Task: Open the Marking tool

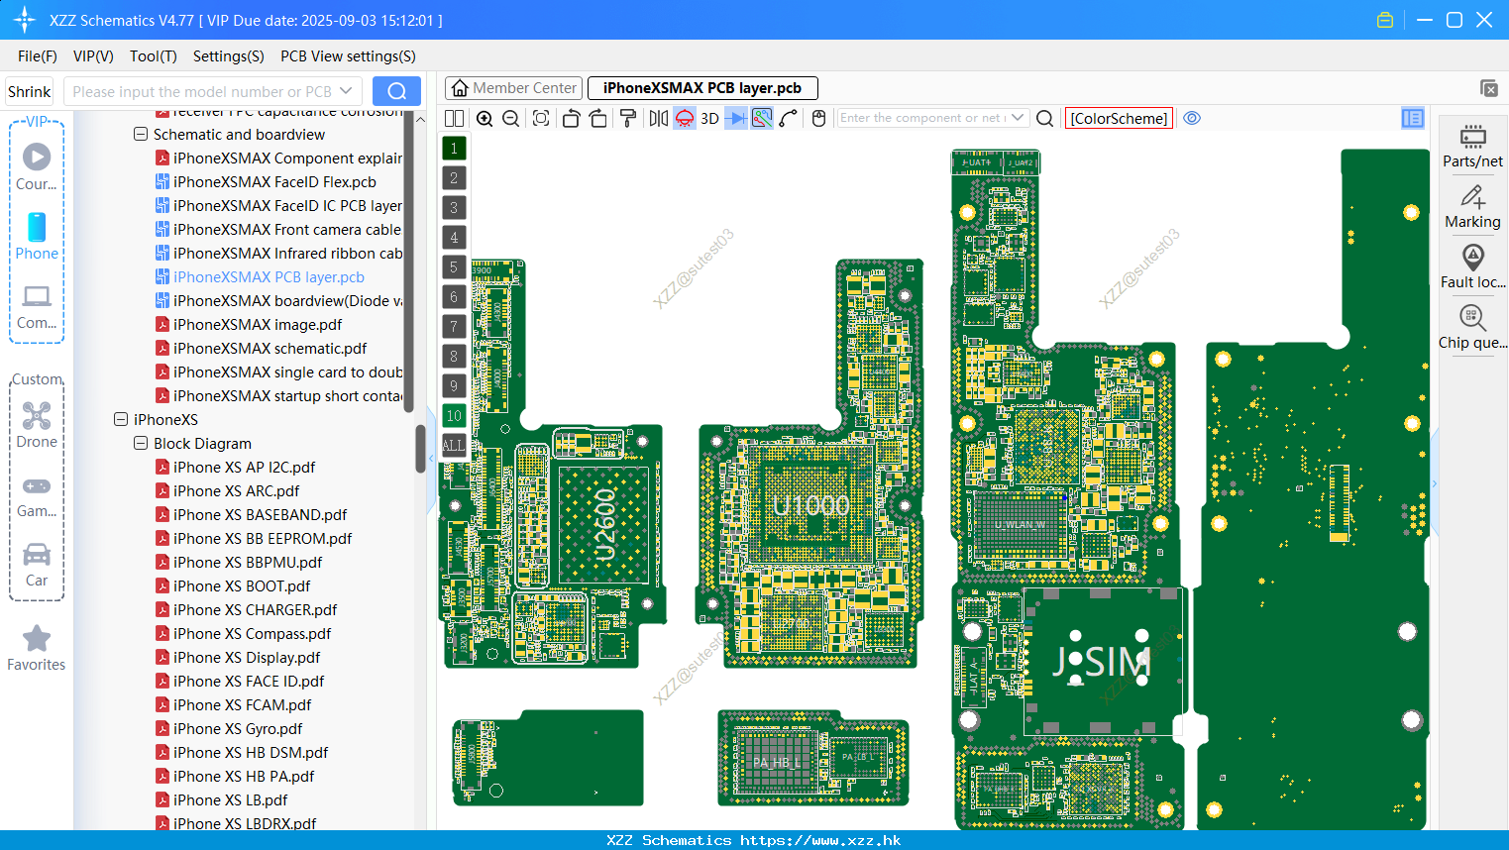Action: coord(1472,207)
